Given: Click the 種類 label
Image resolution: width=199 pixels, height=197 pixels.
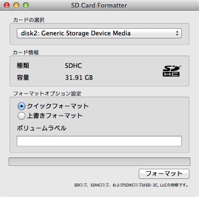Looking at the screenshot, I should [23, 66].
